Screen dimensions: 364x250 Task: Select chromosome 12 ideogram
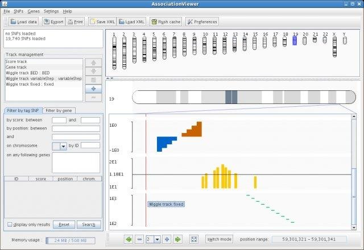(225, 45)
